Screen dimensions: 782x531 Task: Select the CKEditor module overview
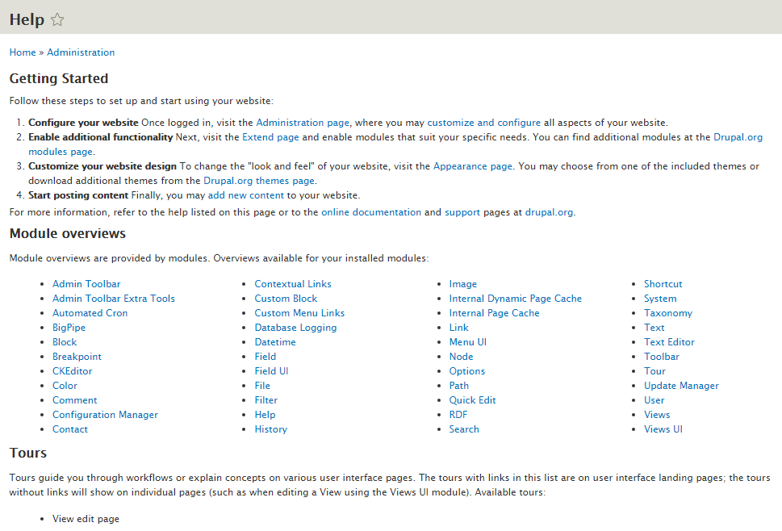click(73, 371)
